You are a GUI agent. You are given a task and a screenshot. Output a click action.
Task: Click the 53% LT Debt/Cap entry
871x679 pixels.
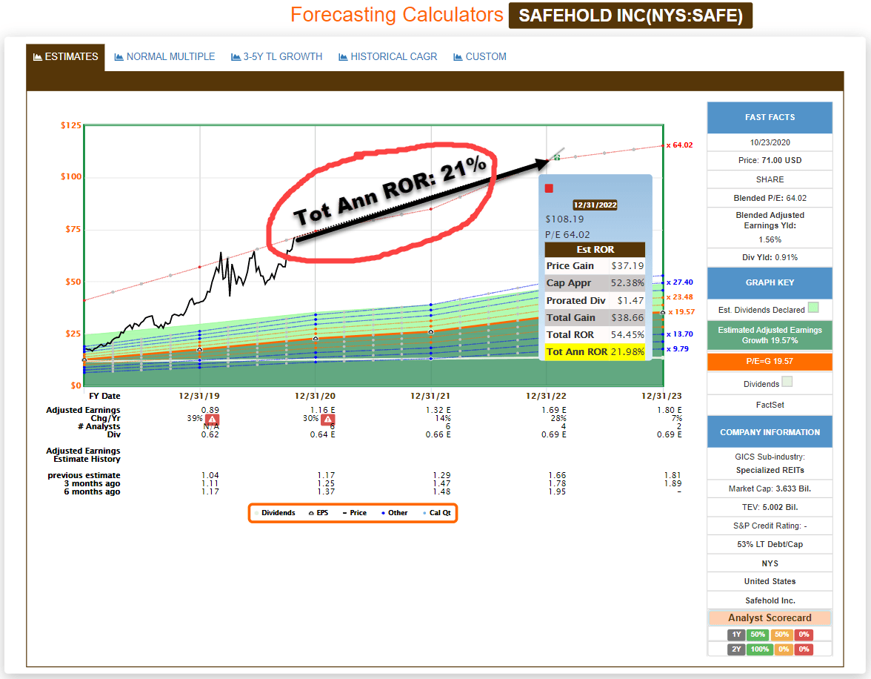(770, 544)
